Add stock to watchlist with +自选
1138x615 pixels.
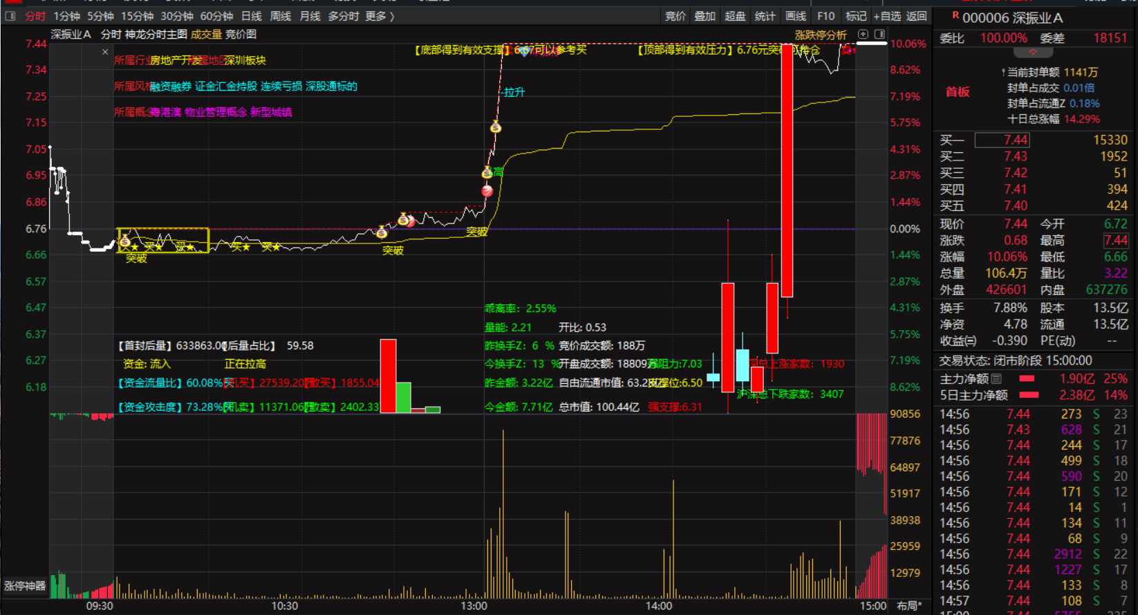[x=887, y=16]
